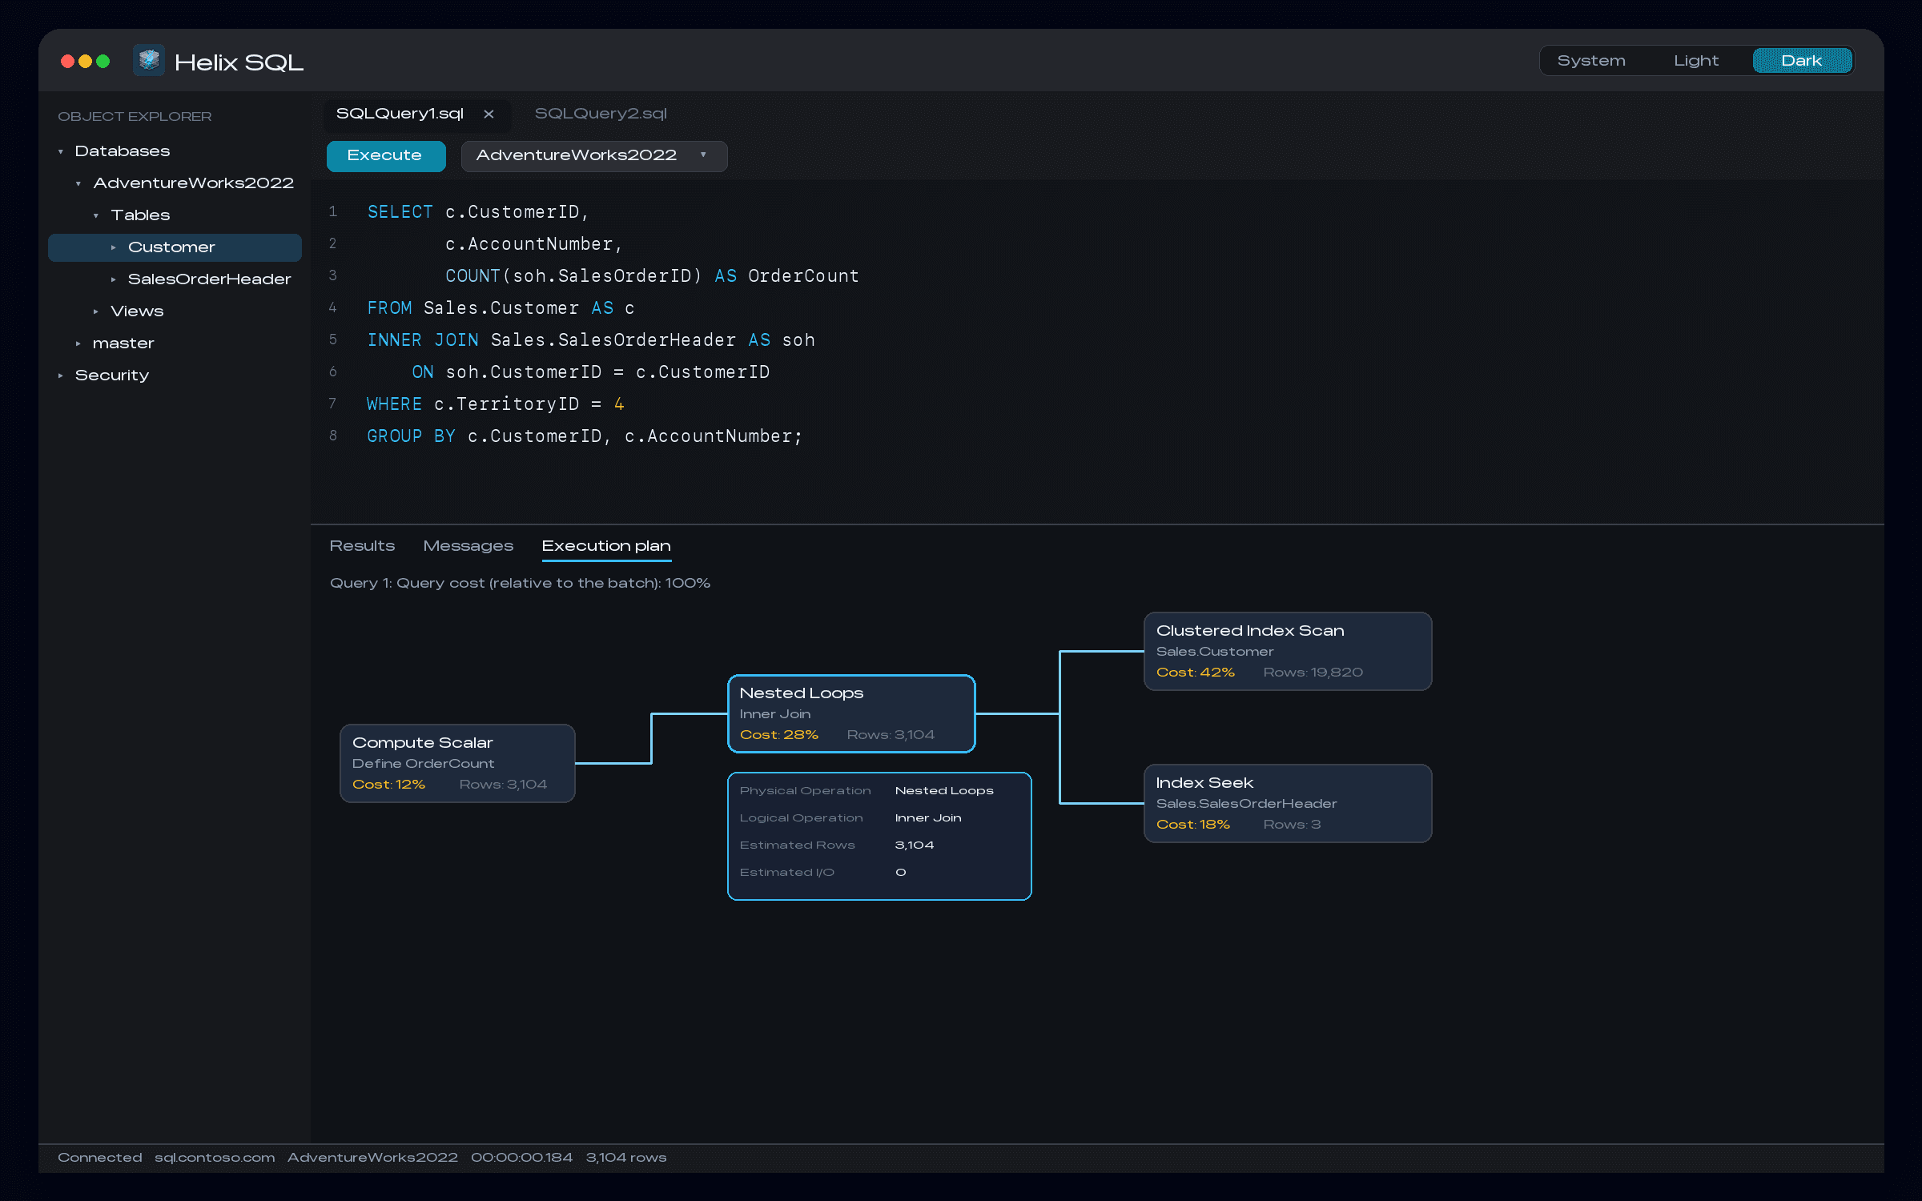The height and width of the screenshot is (1201, 1922).
Task: Open the SQLQuery2.sql tab
Action: (601, 114)
